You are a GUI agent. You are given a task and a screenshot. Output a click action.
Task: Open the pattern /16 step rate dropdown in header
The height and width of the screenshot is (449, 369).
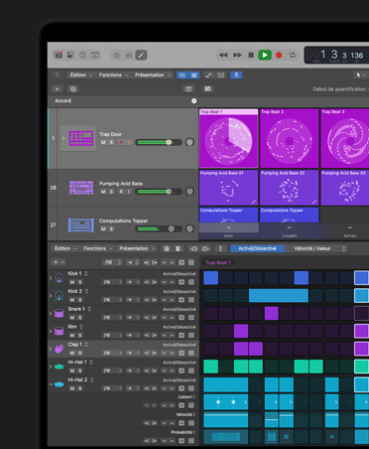coord(113,262)
